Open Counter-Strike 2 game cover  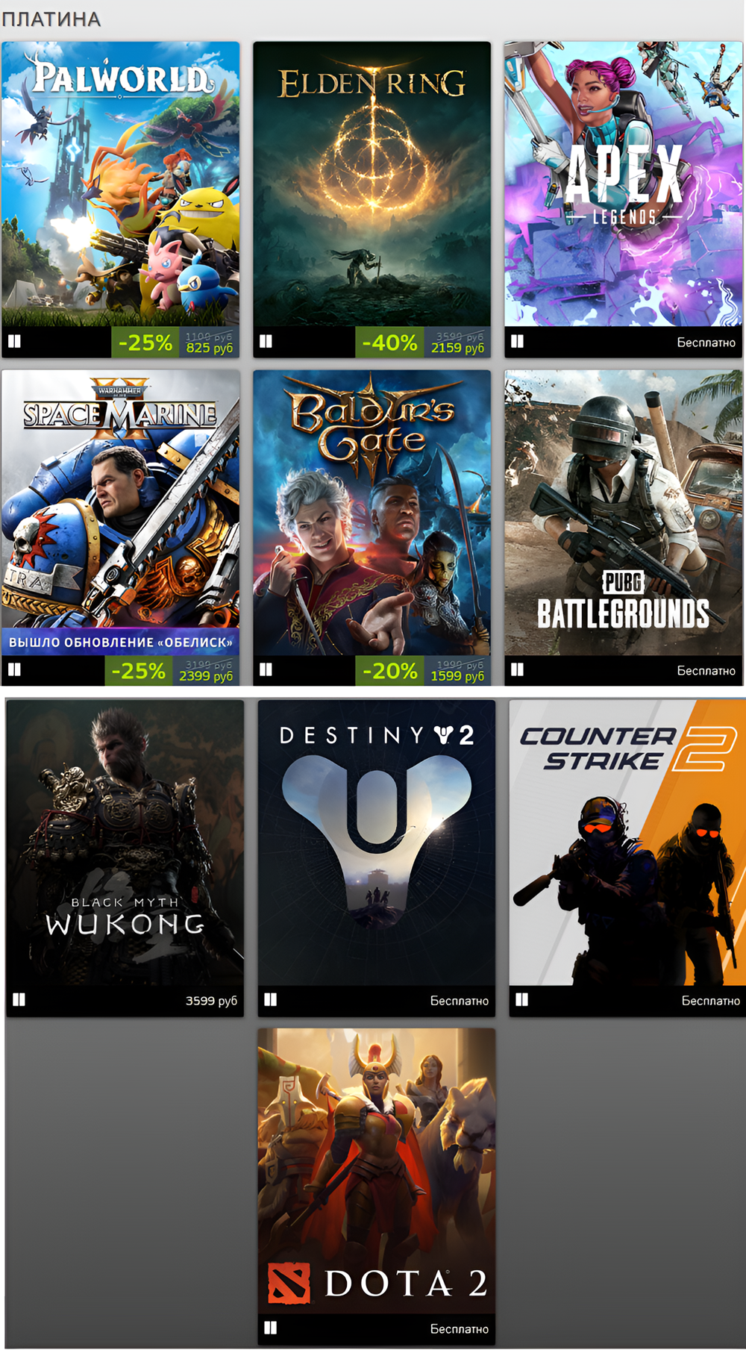click(627, 843)
